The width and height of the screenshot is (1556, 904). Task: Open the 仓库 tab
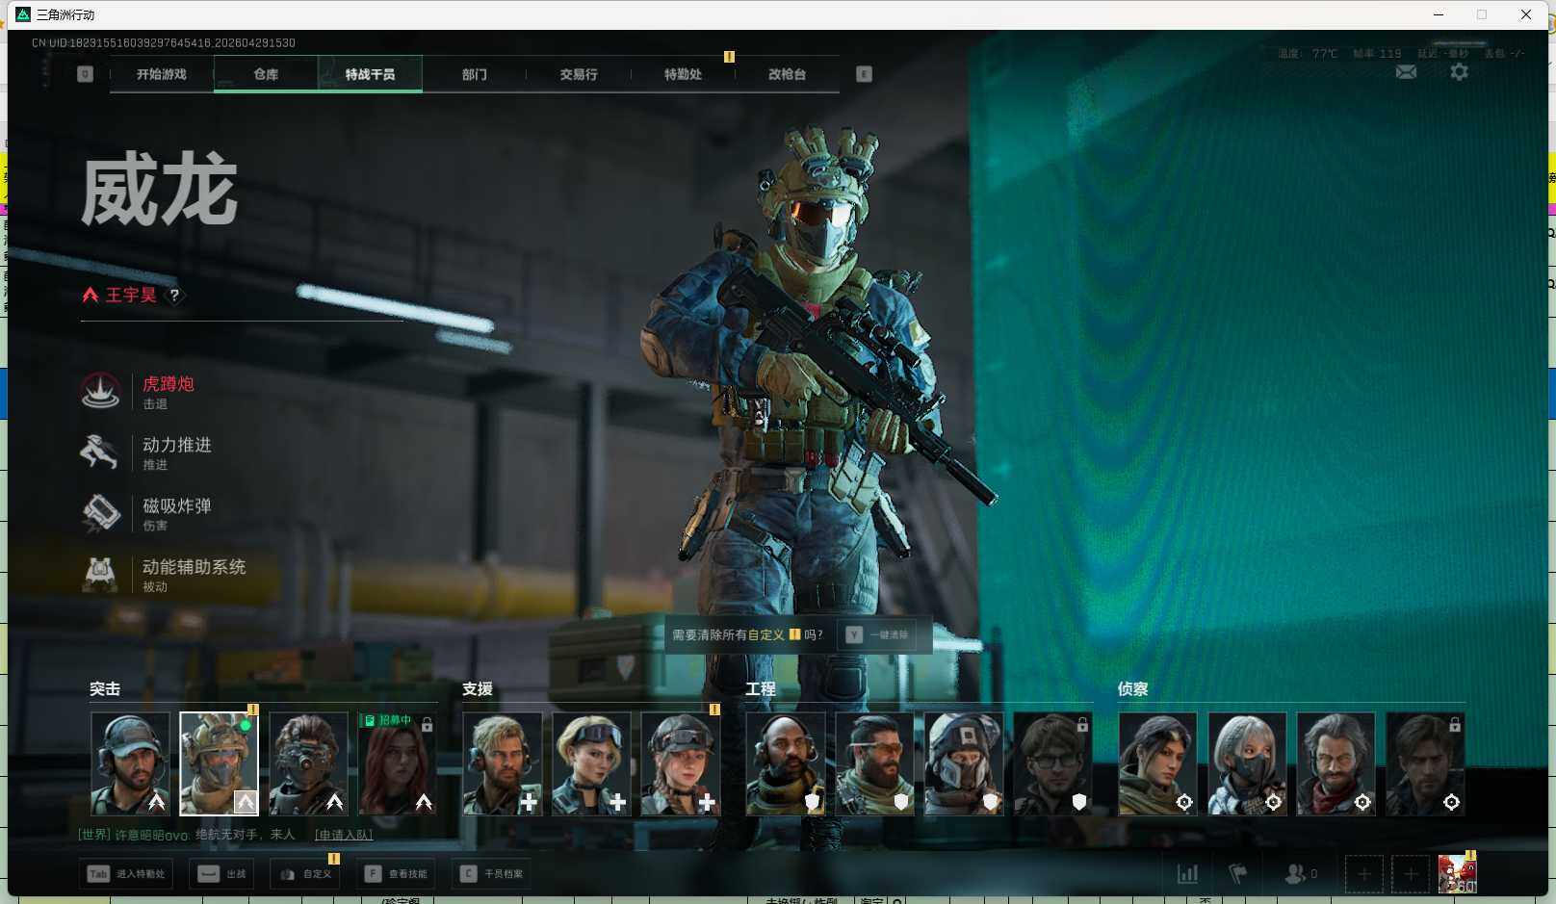pyautogui.click(x=266, y=74)
